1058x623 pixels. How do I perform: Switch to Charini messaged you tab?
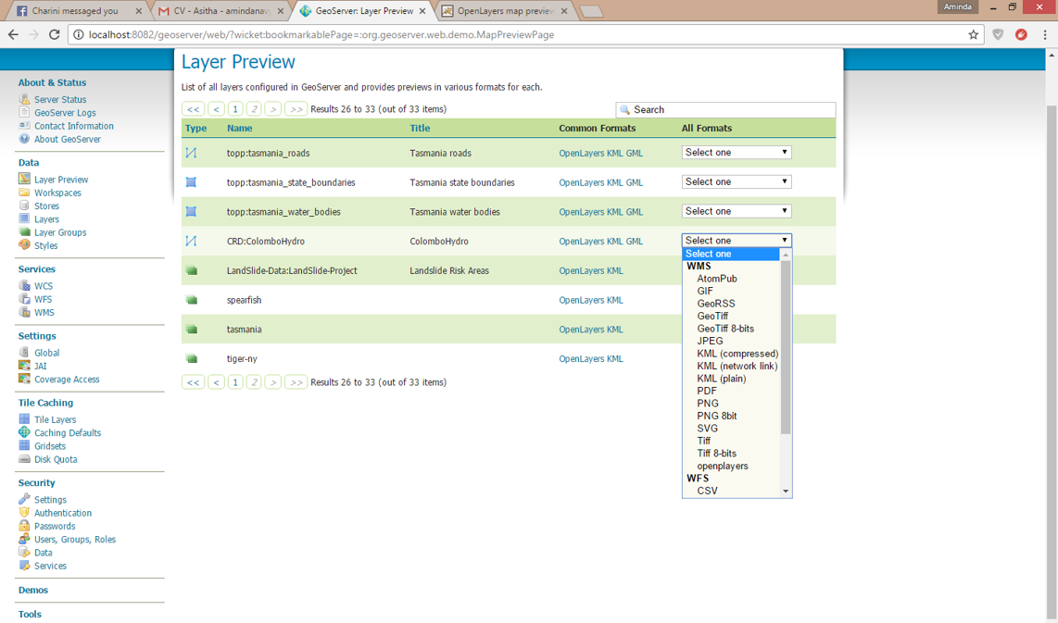tap(78, 11)
